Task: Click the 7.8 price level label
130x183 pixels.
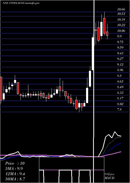Action: [119, 110]
